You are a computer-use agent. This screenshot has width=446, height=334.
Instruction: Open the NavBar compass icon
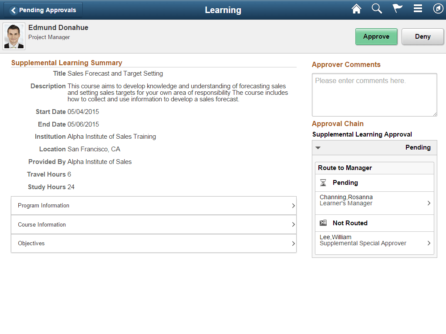pos(438,8)
